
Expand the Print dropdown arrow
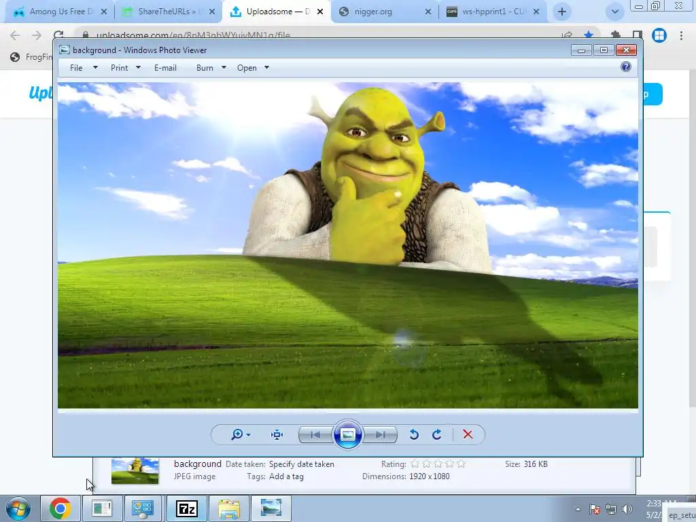(x=138, y=67)
